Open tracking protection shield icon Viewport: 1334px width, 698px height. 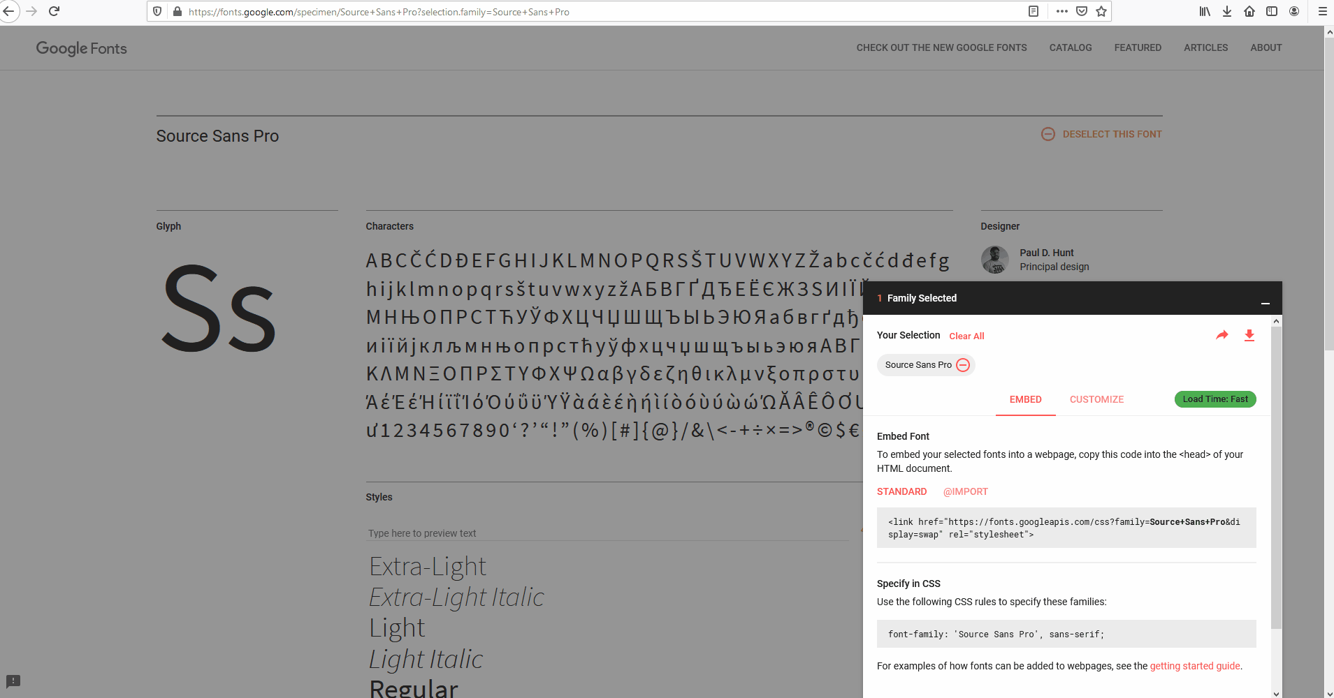click(x=158, y=11)
